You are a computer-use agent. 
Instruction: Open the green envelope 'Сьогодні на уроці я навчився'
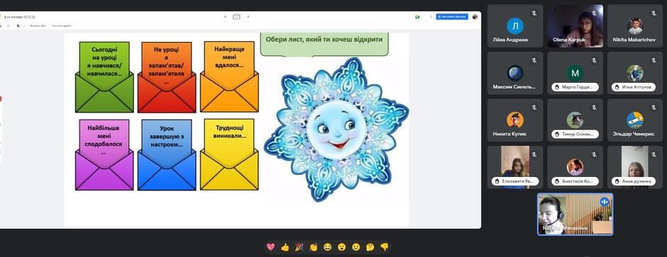click(x=104, y=77)
